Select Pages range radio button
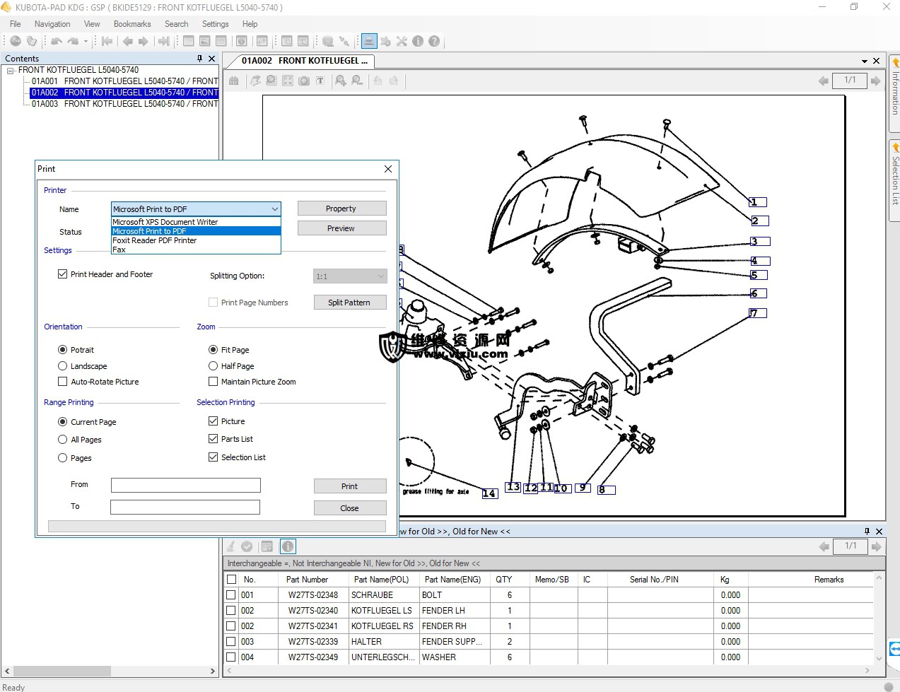The height and width of the screenshot is (692, 900). (63, 458)
